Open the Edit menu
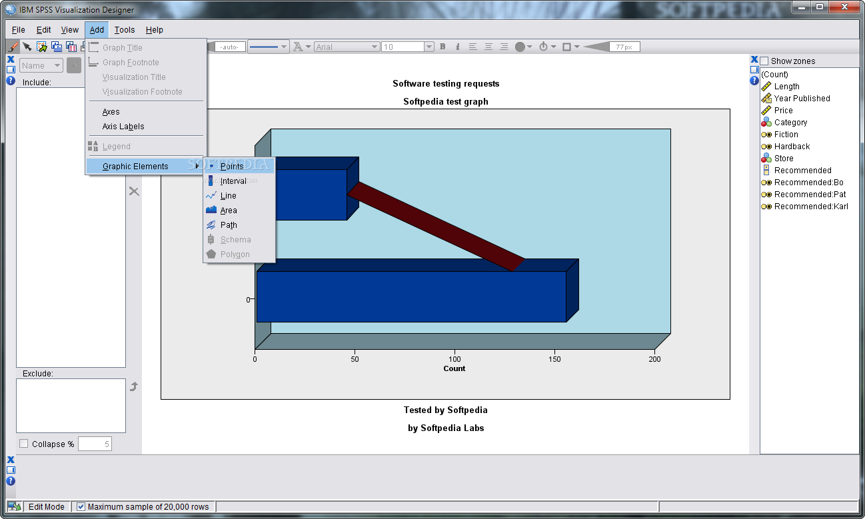 (44, 30)
